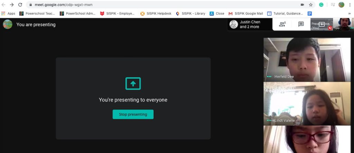Click the Stop presenting button
Screen dimensions: 354x153
(x=133, y=114)
